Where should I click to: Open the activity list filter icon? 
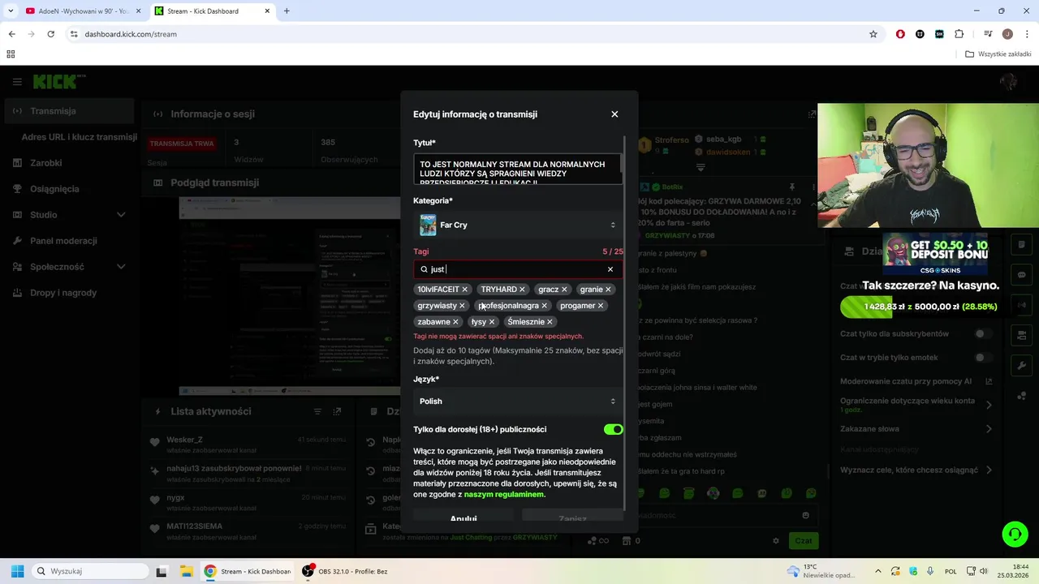click(318, 411)
